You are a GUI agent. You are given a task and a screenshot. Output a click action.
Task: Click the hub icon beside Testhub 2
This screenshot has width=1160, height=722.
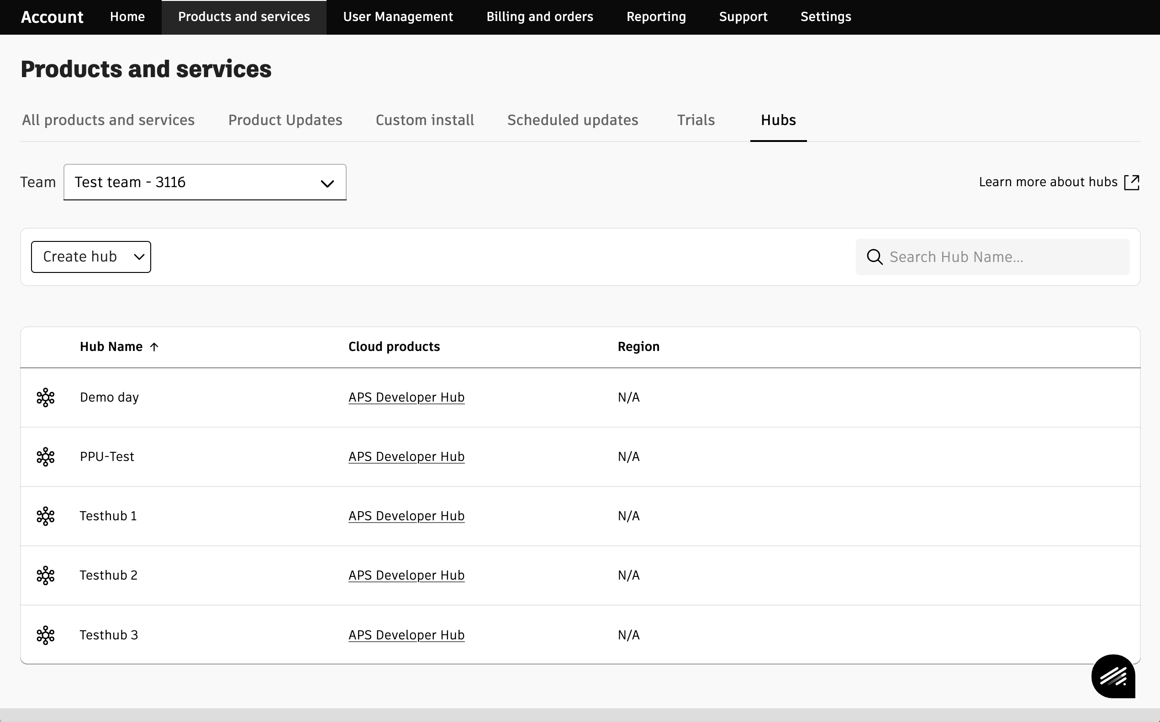[x=45, y=576]
